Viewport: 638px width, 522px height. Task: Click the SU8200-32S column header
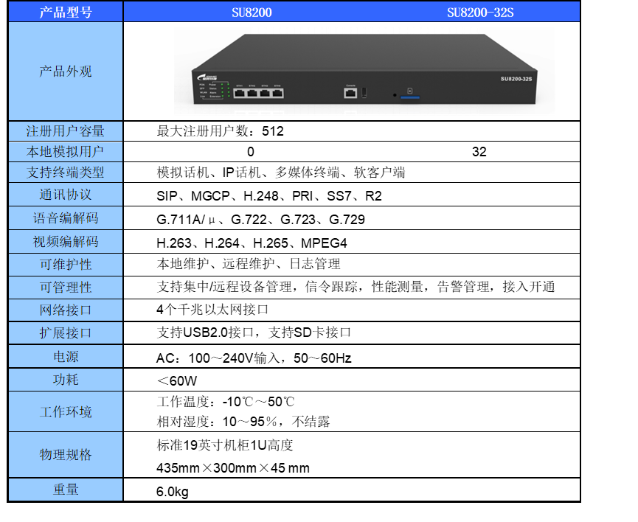[x=480, y=13]
